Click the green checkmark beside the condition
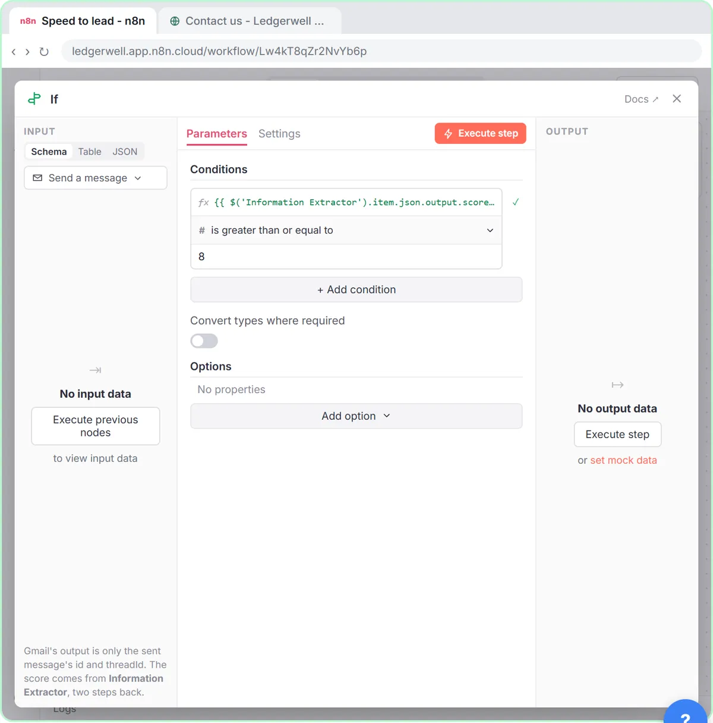This screenshot has width=713, height=723. [x=516, y=202]
